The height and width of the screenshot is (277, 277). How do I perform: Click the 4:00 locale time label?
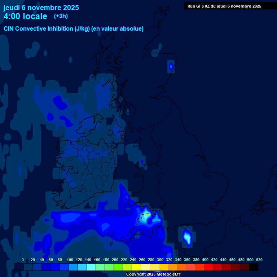tap(25, 16)
